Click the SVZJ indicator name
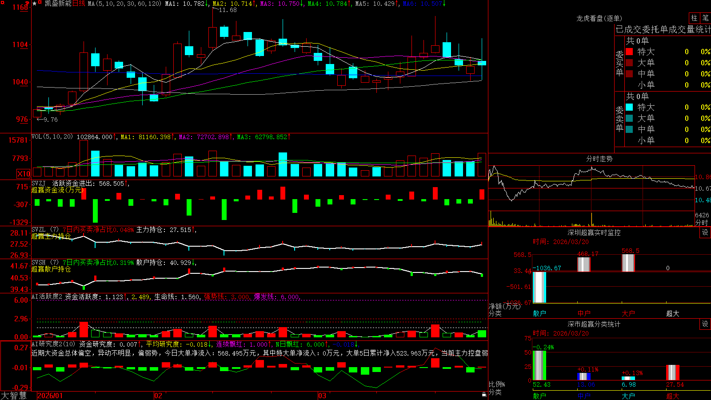This screenshot has height=400, width=711. point(39,183)
